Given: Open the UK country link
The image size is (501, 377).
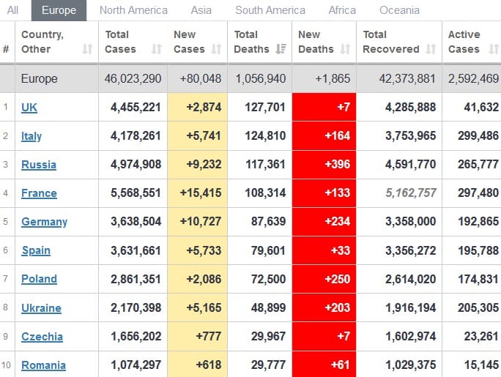Looking at the screenshot, I should click(29, 108).
